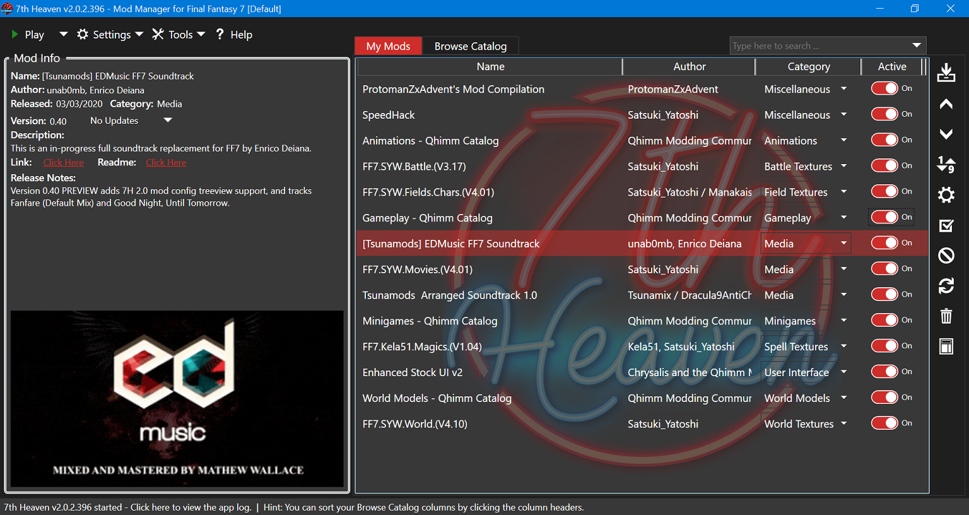969x515 pixels.
Task: Sort by Category column header
Action: [x=808, y=66]
